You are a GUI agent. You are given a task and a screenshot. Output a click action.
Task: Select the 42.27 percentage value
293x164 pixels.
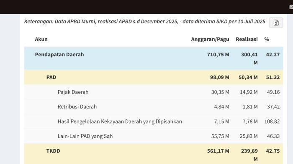pyautogui.click(x=273, y=54)
